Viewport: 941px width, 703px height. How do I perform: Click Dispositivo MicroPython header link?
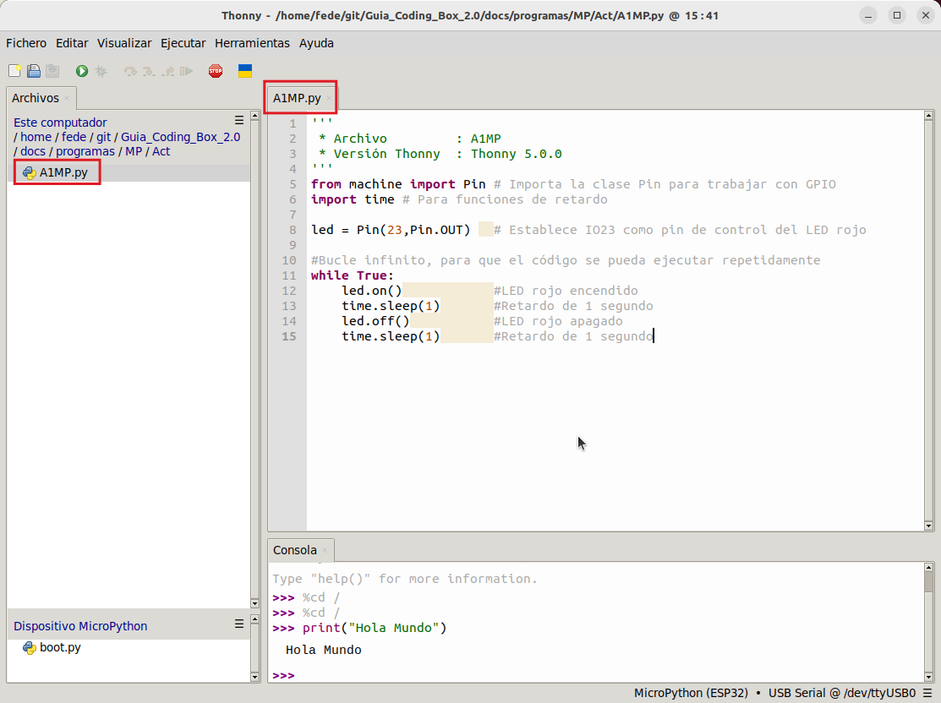(x=80, y=626)
